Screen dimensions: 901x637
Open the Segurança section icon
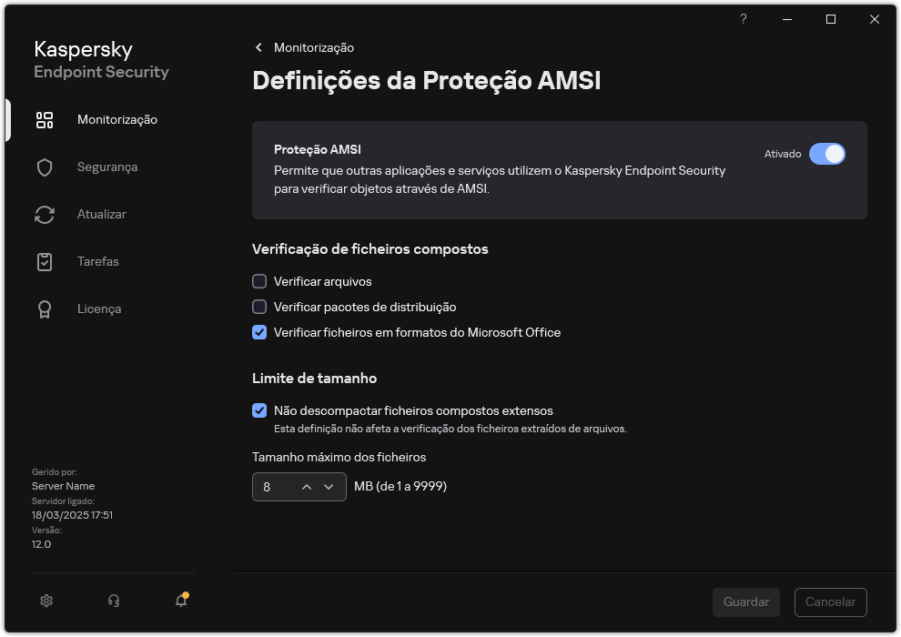pyautogui.click(x=45, y=167)
